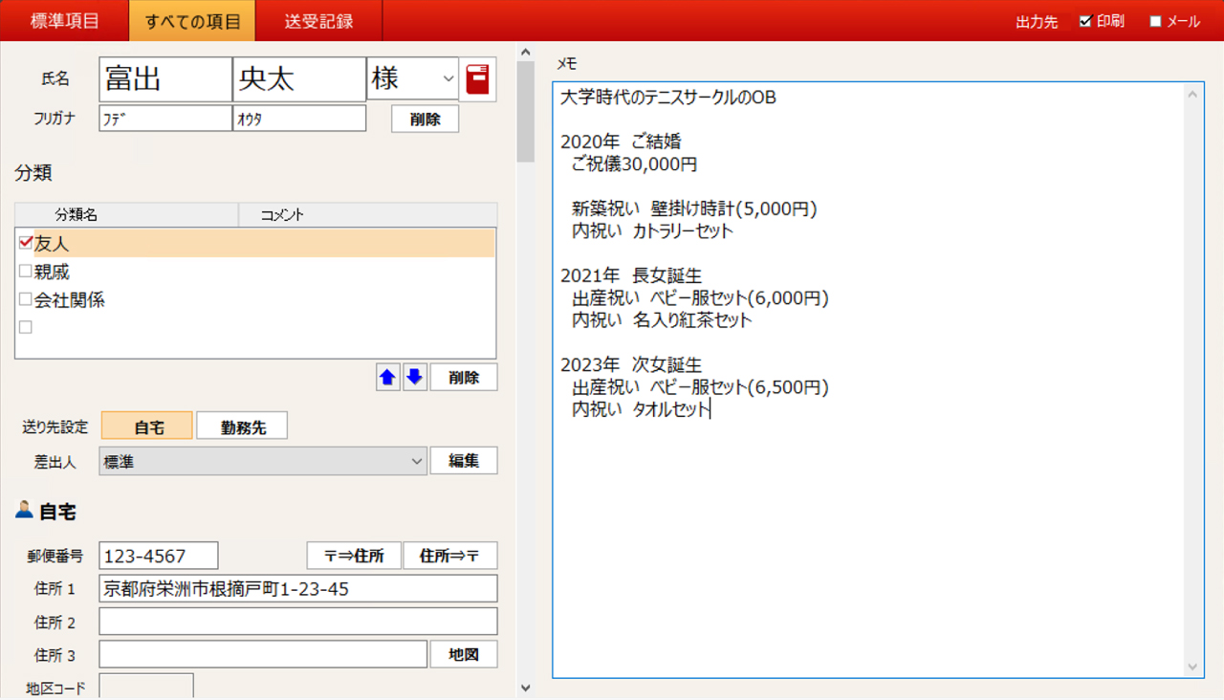The image size is (1224, 700).
Task: Click the red address book icon
Action: tap(477, 79)
